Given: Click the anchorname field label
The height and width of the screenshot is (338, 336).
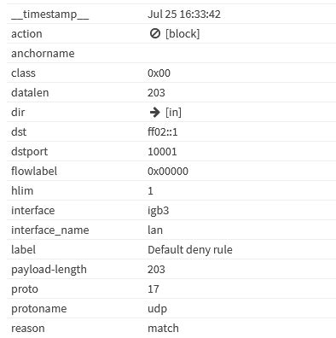Looking at the screenshot, I should pos(43,54).
